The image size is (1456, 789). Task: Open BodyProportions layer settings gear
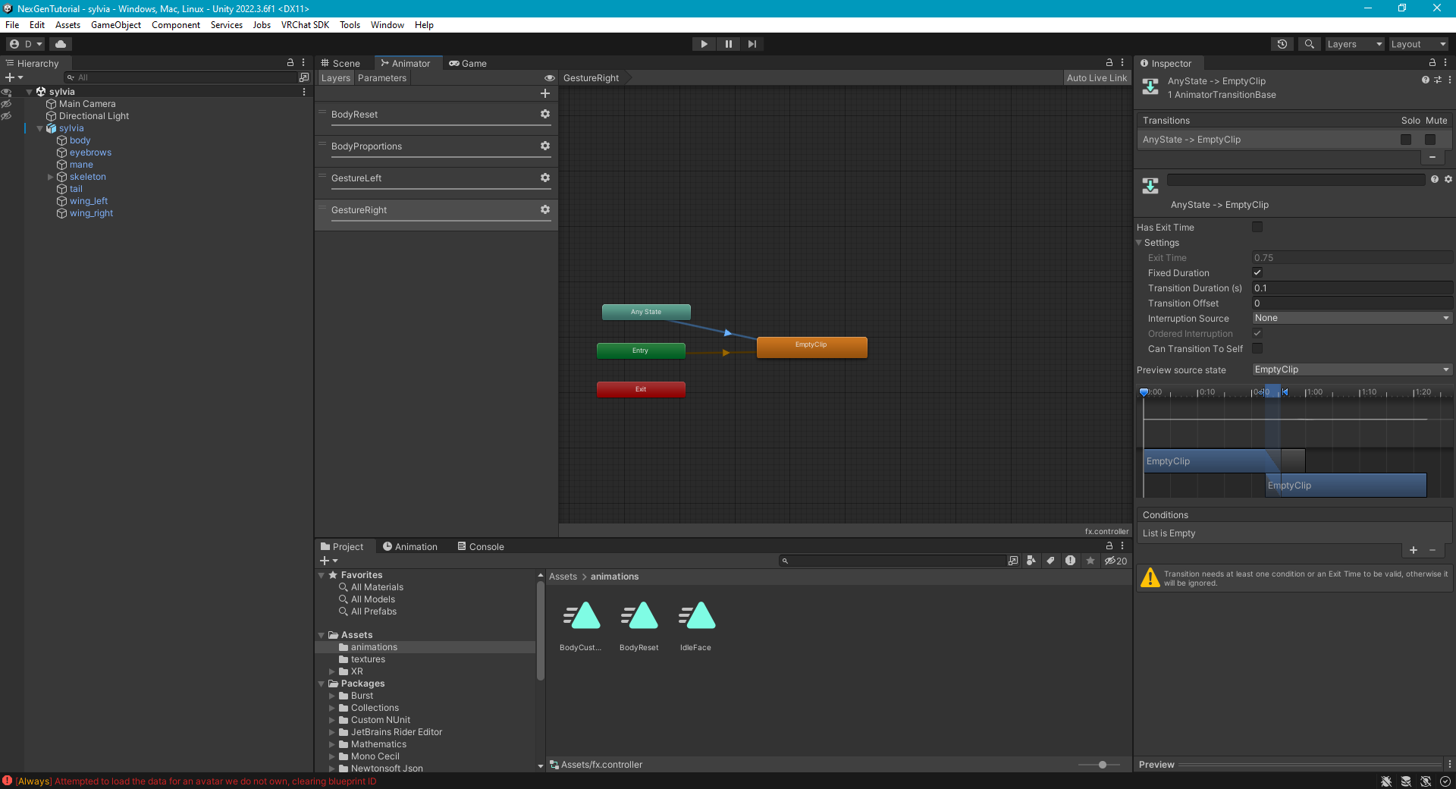[544, 146]
